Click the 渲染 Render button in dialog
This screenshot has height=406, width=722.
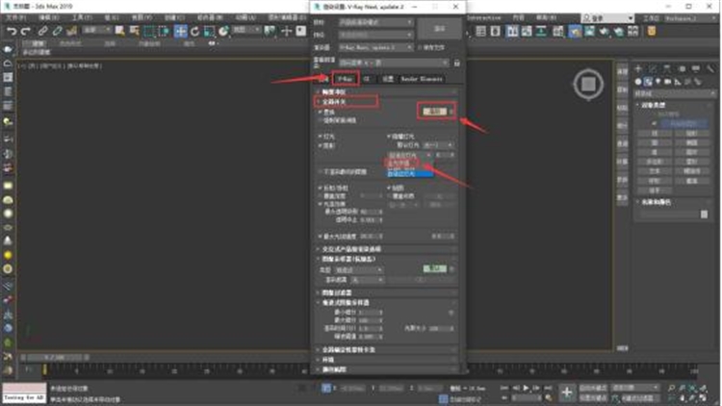point(439,29)
